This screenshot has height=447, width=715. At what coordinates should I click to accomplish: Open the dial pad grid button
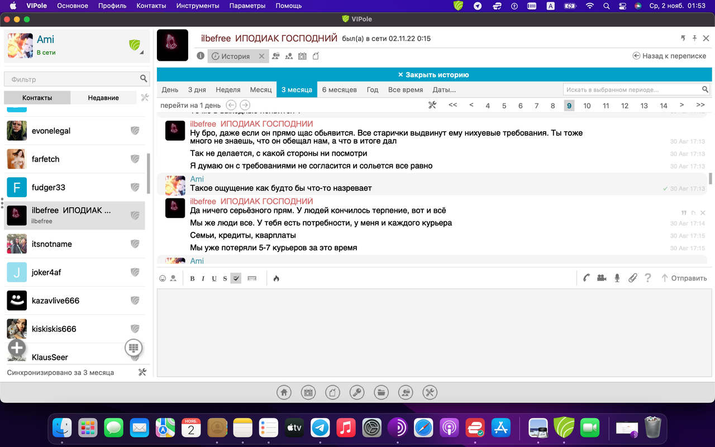pyautogui.click(x=133, y=348)
